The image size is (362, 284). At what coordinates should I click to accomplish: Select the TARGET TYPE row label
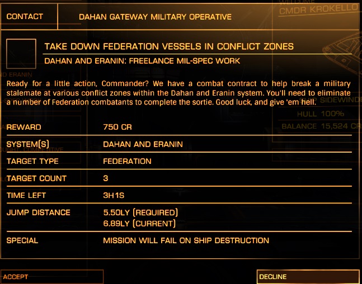coord(32,162)
